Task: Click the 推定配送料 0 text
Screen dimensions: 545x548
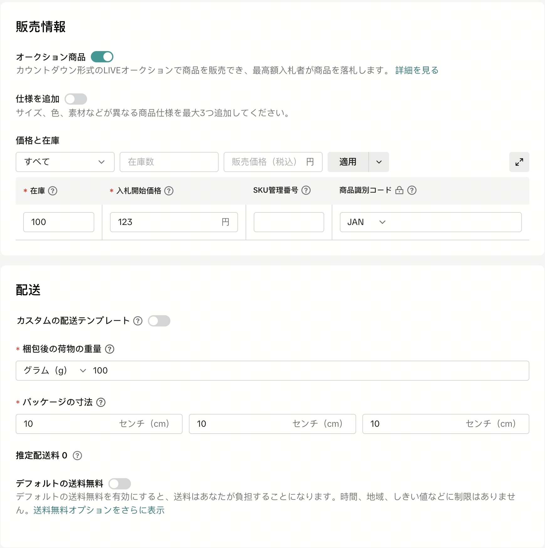Action: (42, 455)
